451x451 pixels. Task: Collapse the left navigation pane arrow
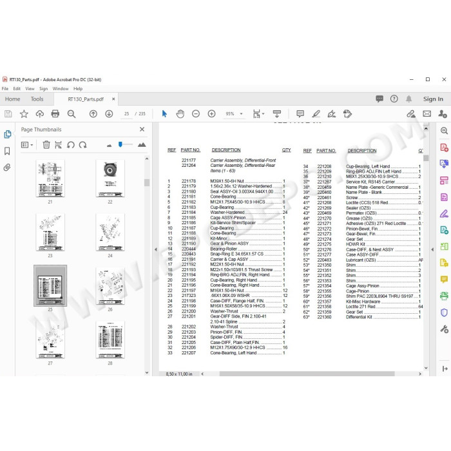click(156, 250)
